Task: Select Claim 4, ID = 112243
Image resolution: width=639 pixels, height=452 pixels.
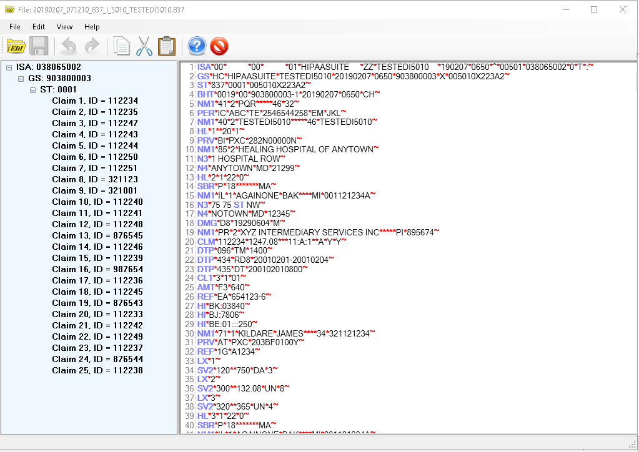Action: 95,134
